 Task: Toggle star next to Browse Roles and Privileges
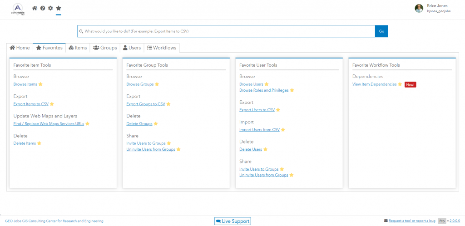[x=292, y=90]
